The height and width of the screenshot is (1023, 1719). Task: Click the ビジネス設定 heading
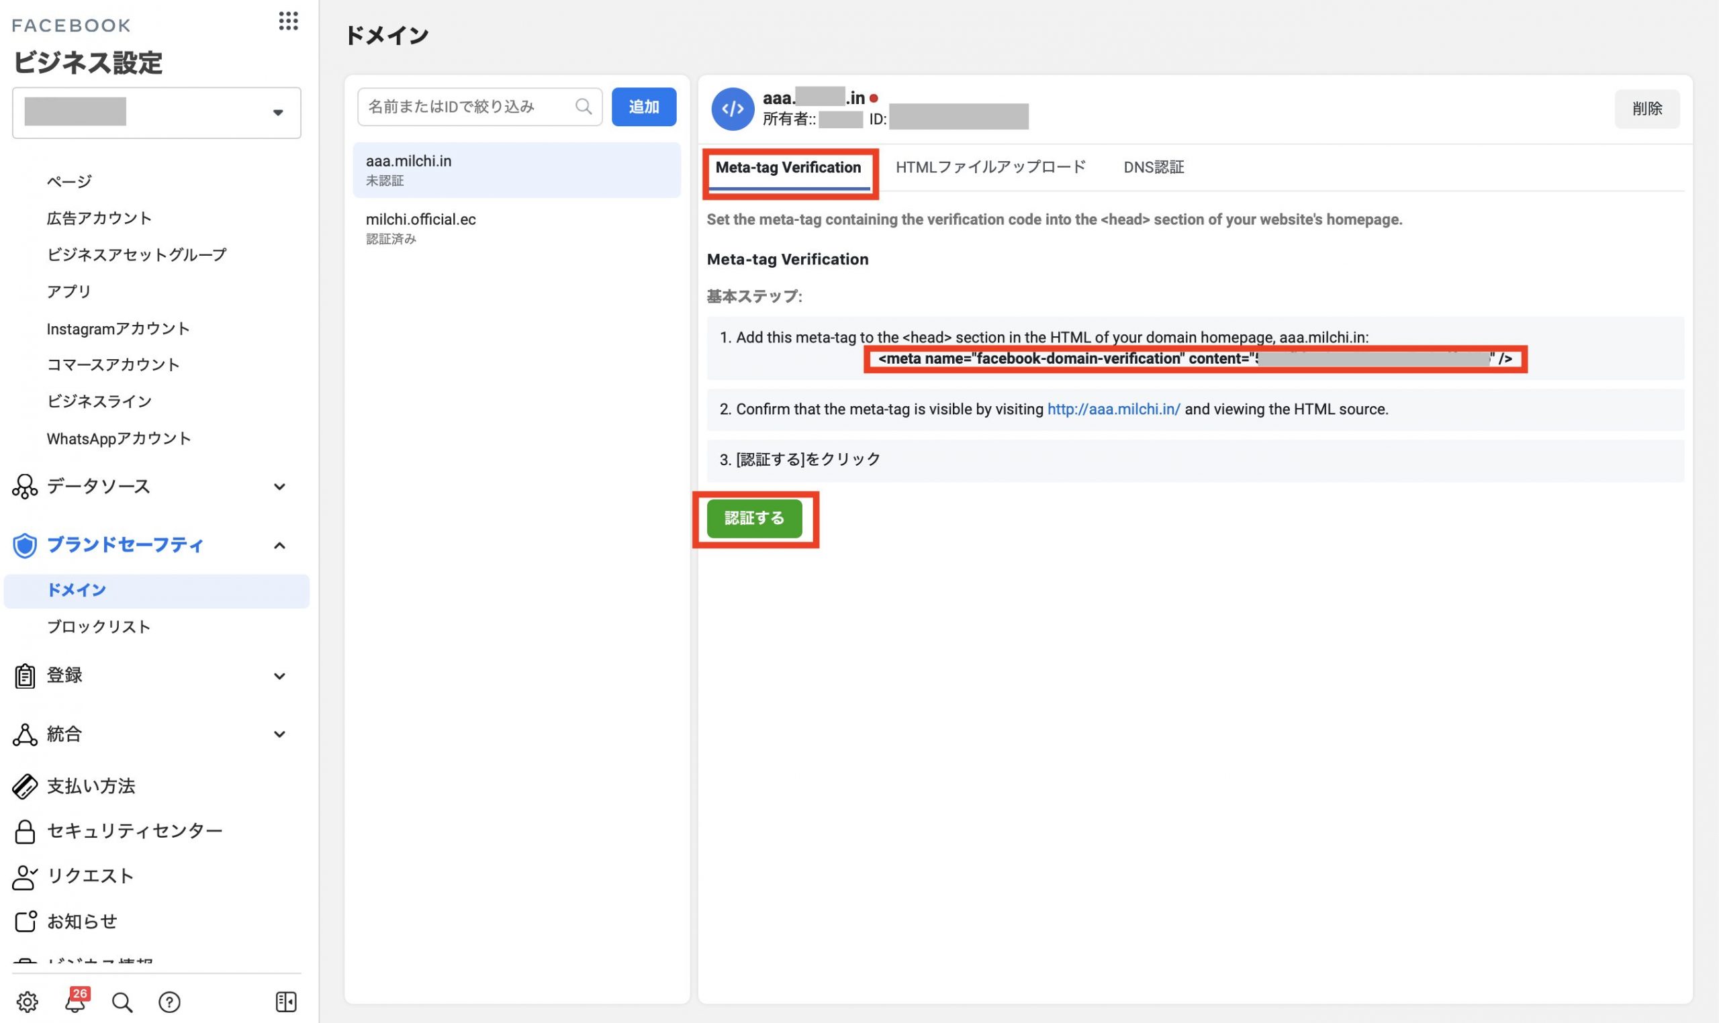[87, 62]
